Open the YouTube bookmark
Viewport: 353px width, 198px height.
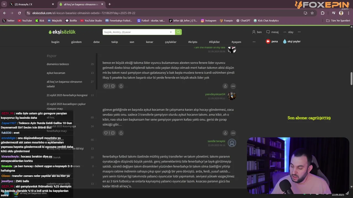pyautogui.click(x=25, y=21)
